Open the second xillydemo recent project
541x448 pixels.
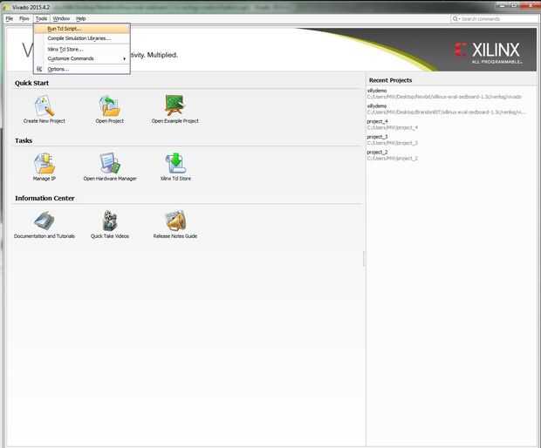tap(377, 106)
